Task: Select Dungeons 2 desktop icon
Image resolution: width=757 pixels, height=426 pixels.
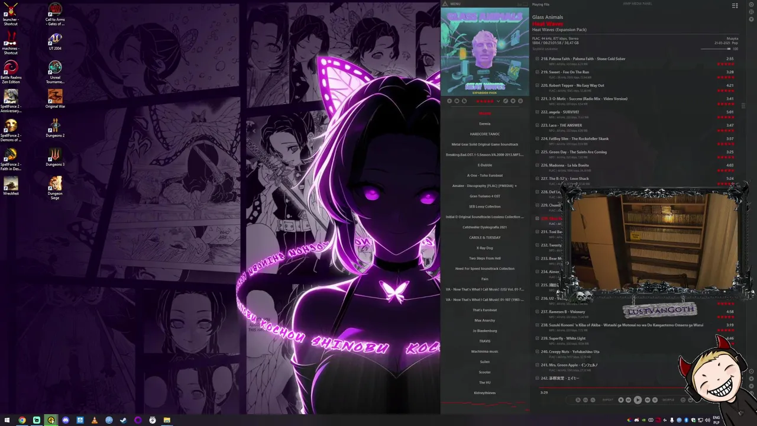Action: pos(55,128)
